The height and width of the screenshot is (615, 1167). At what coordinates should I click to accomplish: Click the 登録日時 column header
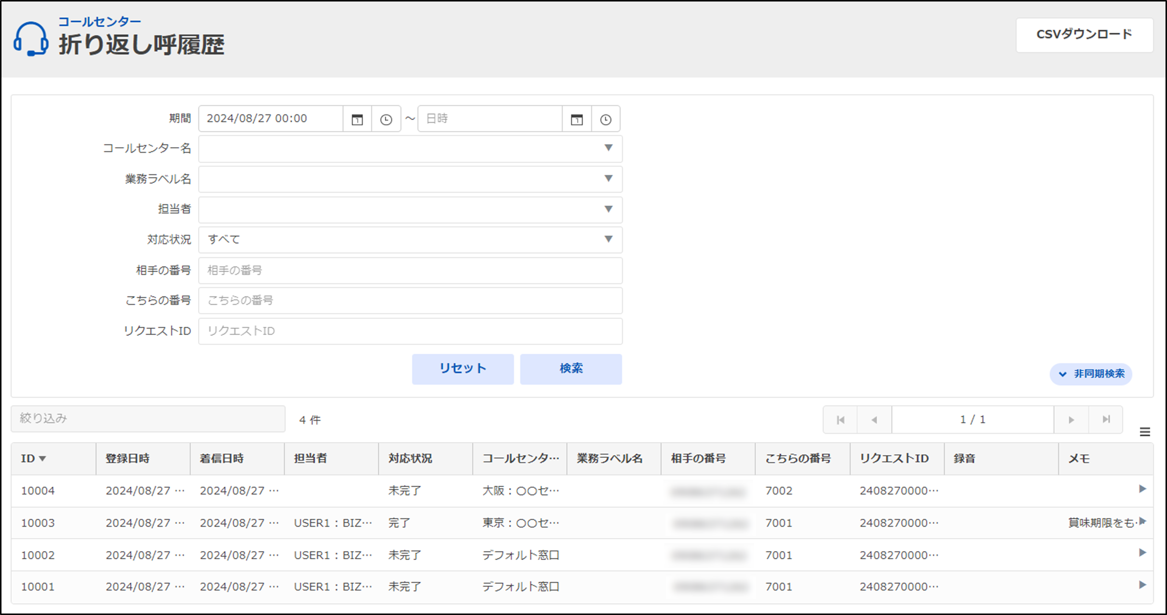point(143,459)
